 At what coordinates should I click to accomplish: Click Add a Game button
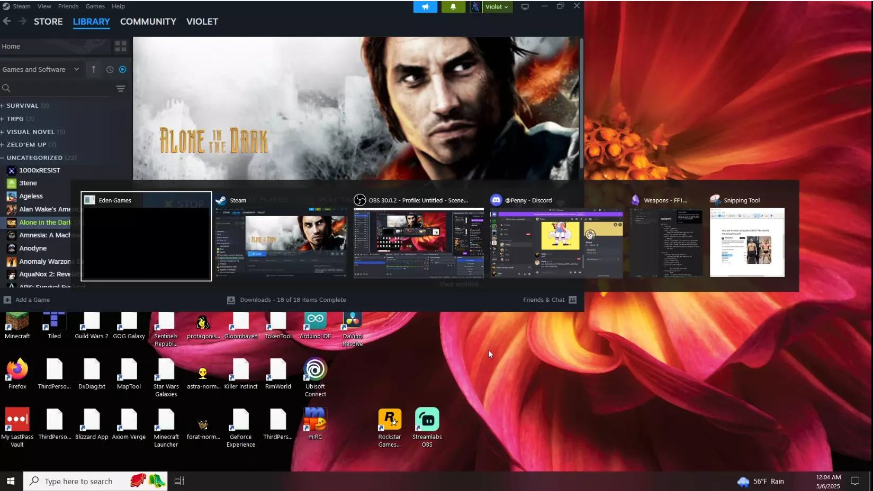[26, 300]
